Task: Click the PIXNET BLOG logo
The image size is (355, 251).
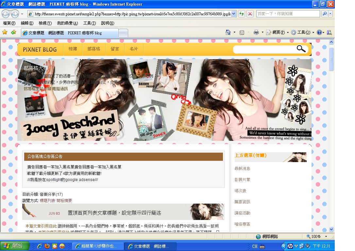Action: 40,50
